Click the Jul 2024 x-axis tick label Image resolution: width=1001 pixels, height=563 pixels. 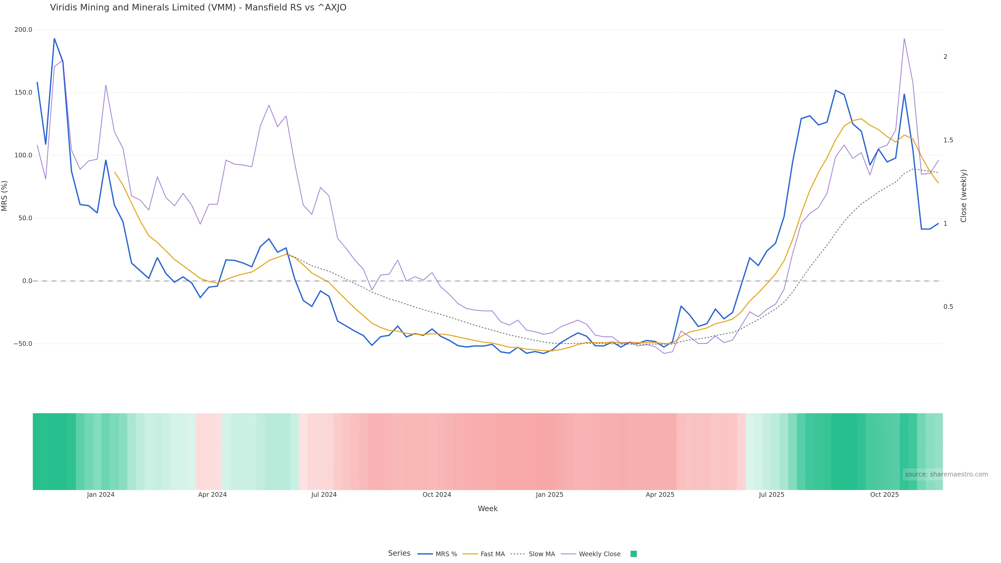324,495
